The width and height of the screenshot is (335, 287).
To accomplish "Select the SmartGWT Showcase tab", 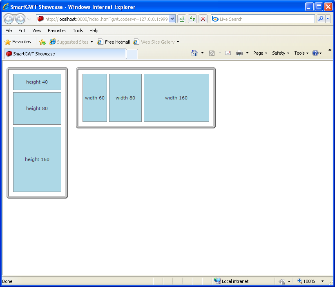I will click(65, 54).
